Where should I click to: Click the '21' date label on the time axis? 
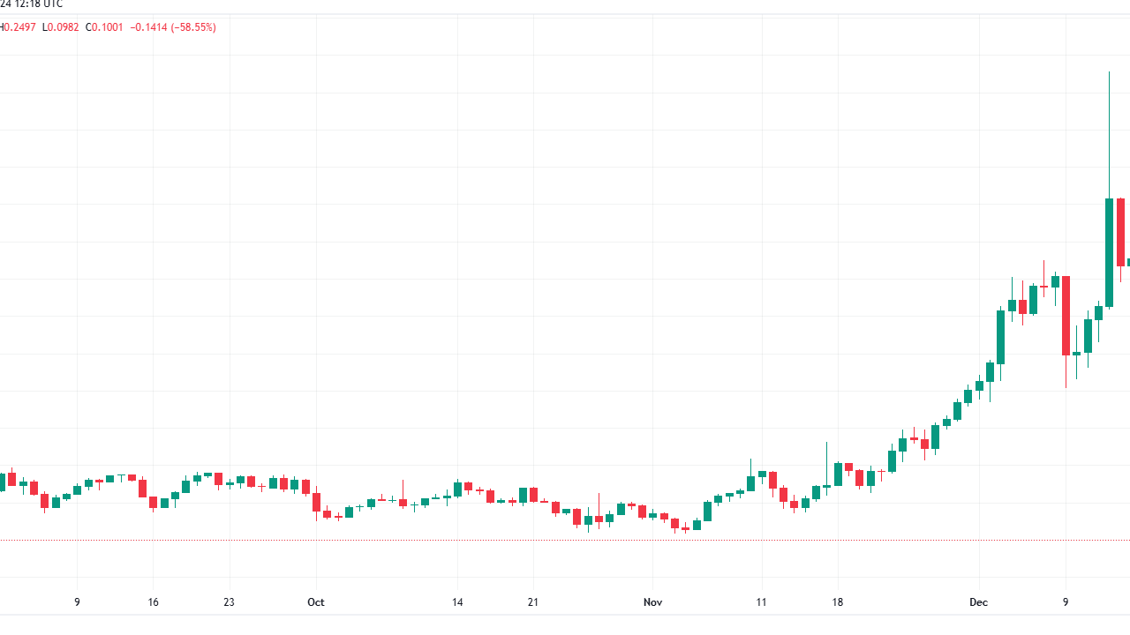tap(532, 602)
